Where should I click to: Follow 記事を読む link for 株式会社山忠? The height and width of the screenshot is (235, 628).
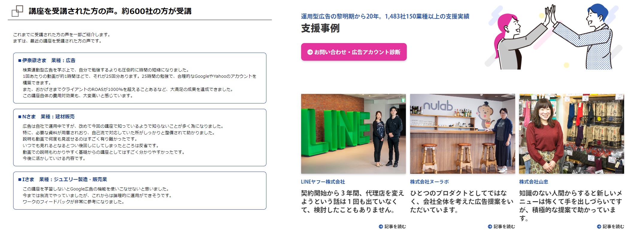[x=611, y=227]
